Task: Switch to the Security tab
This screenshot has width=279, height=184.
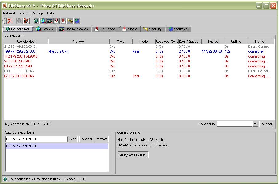Action: [153, 29]
